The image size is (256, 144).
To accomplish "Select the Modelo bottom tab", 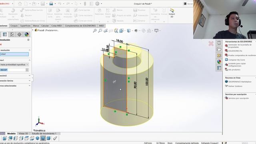I will (x=11, y=134).
